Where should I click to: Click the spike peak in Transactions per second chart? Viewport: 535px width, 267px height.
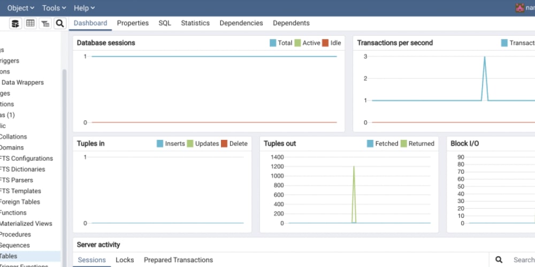485,57
